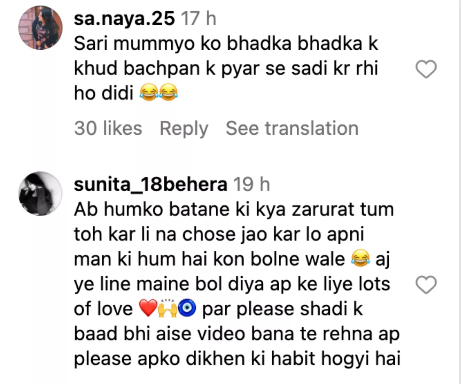This screenshot has width=466, height=384.
Task: Click the 'Sari mummyo ko bhadka' comment line
Action: click(226, 44)
